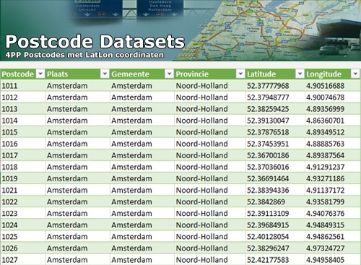361x265 pixels.
Task: Click latitude value 52.38259425
Action: click(268, 109)
